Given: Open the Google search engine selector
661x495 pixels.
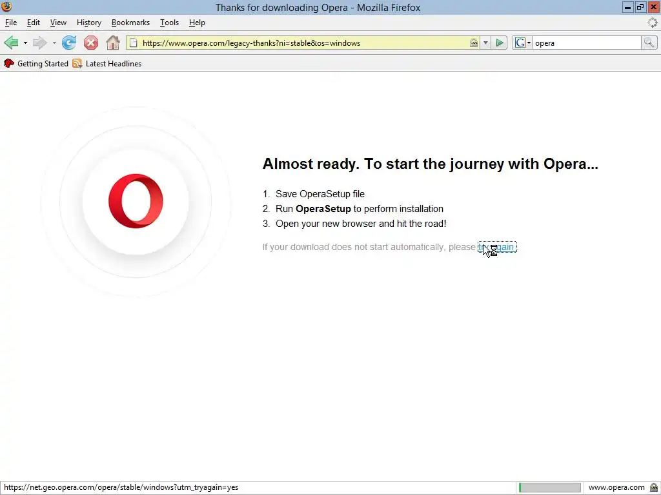Looking at the screenshot, I should 523,43.
